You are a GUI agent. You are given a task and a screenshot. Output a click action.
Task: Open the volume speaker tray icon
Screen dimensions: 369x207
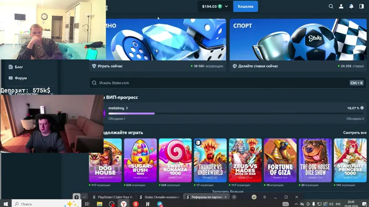331,204
